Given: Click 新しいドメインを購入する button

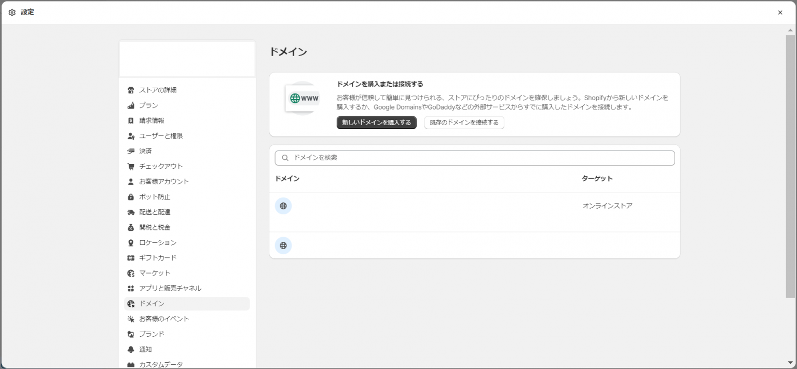Looking at the screenshot, I should click(x=376, y=123).
